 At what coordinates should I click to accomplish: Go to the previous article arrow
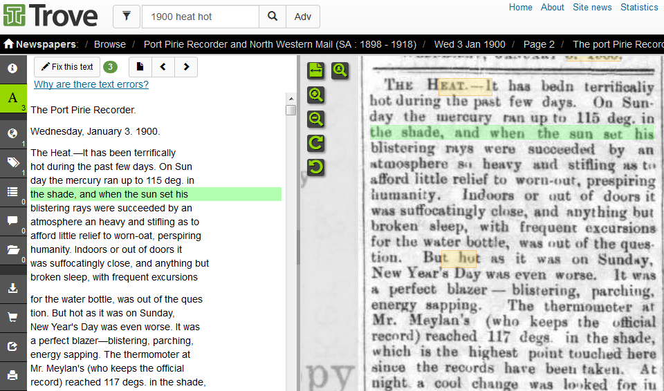[163, 67]
